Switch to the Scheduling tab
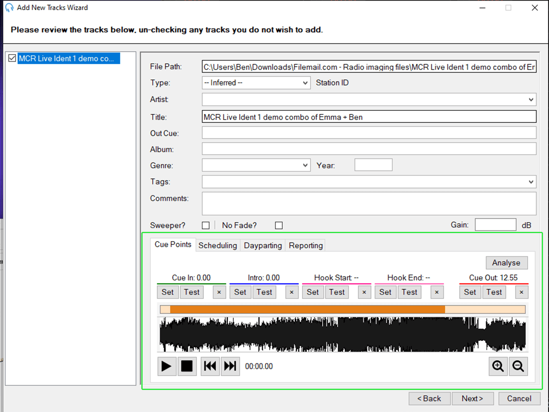549x412 pixels. coord(217,245)
